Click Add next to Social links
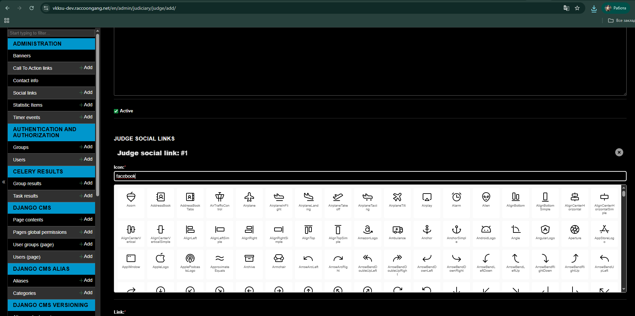 pyautogui.click(x=86, y=93)
